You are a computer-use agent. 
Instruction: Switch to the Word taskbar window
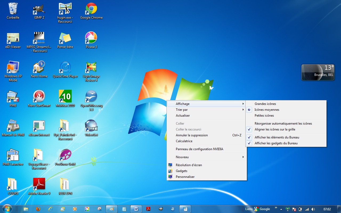coord(136,209)
